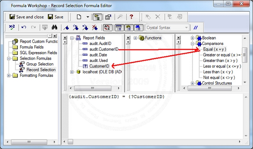Open the Crystal Syntax dropdown
The image size is (253, 149).
[167, 28]
